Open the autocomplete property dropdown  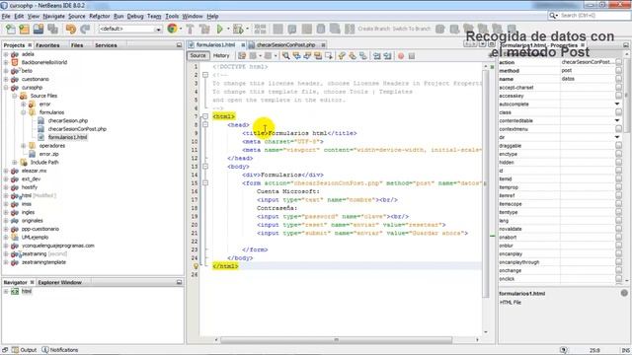(x=617, y=105)
